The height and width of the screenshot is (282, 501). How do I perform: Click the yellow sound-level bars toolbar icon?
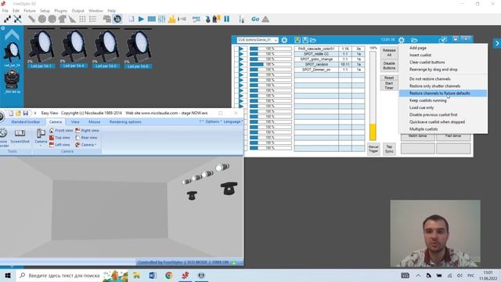[172, 19]
